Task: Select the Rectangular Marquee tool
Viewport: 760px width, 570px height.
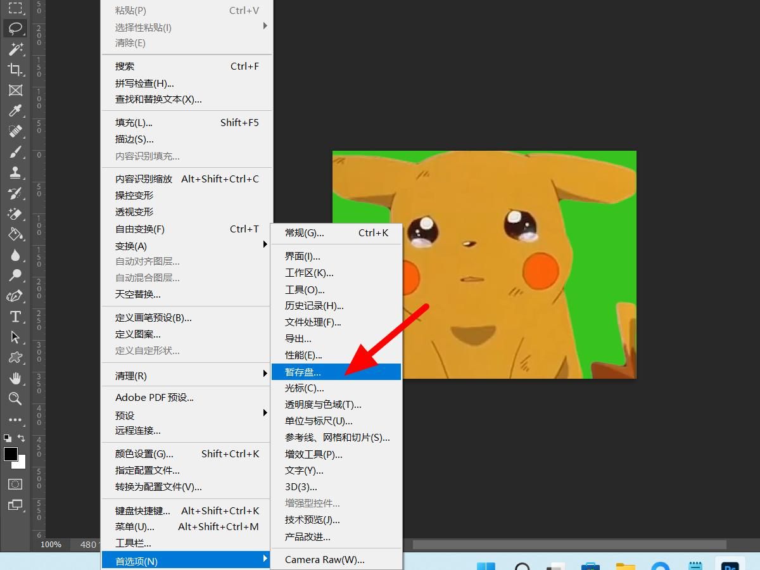Action: (15, 9)
